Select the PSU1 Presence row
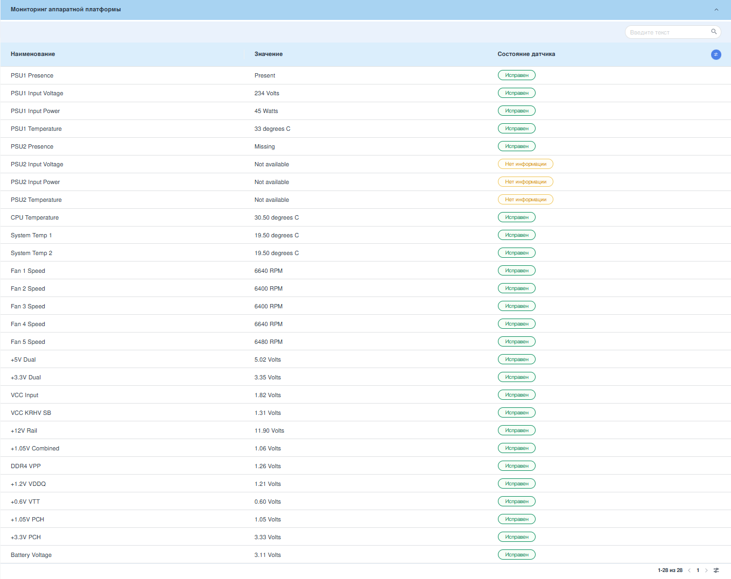 click(x=32, y=76)
